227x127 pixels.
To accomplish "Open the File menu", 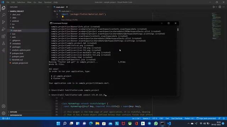I will (8, 2).
